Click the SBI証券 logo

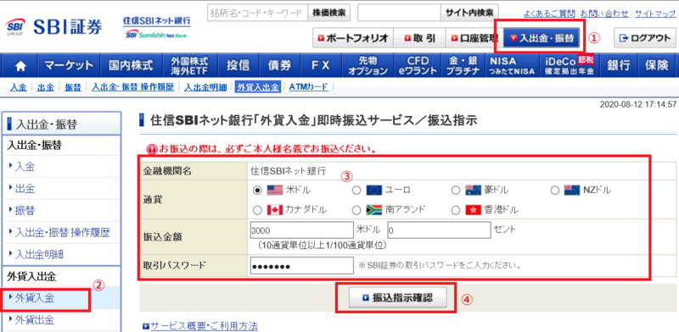coord(54,28)
